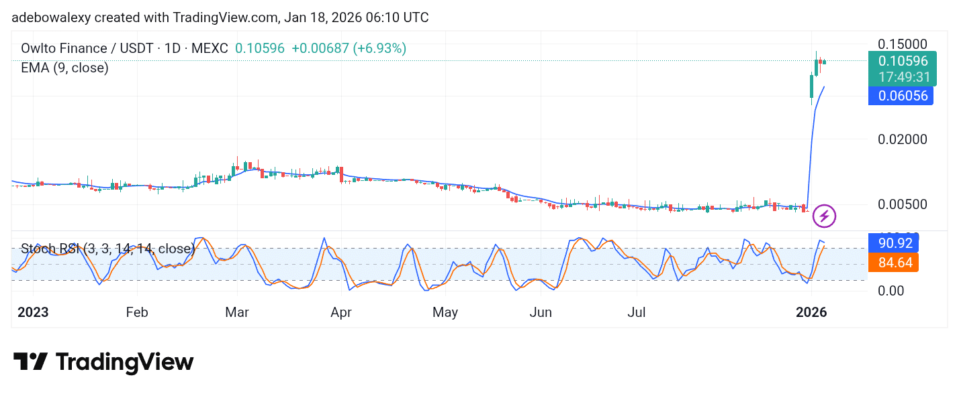The image size is (959, 396).
Task: Click the tall green breakout candle near 2026
Action: point(810,87)
